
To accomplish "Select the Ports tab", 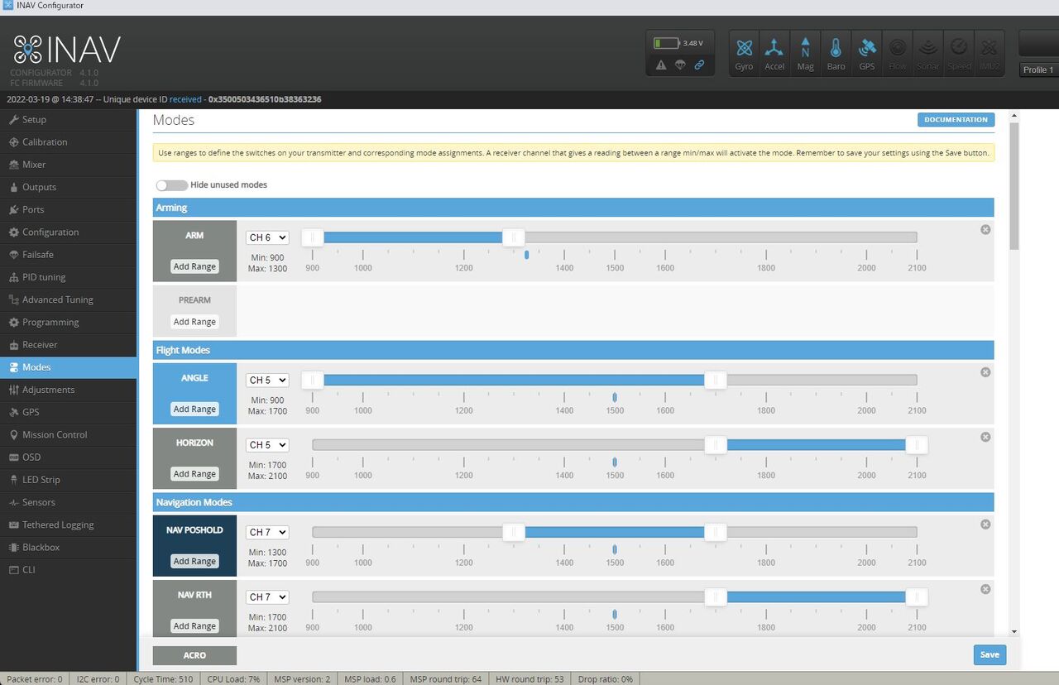I will [x=69, y=209].
